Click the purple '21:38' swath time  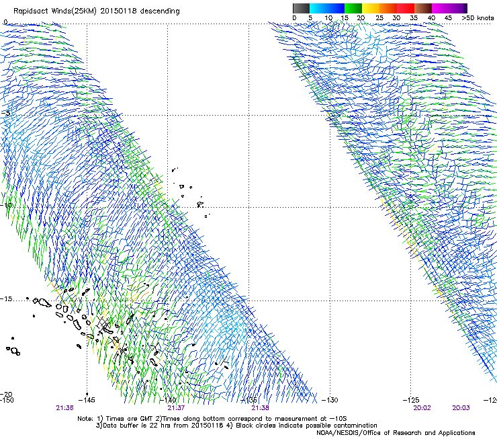260,408
